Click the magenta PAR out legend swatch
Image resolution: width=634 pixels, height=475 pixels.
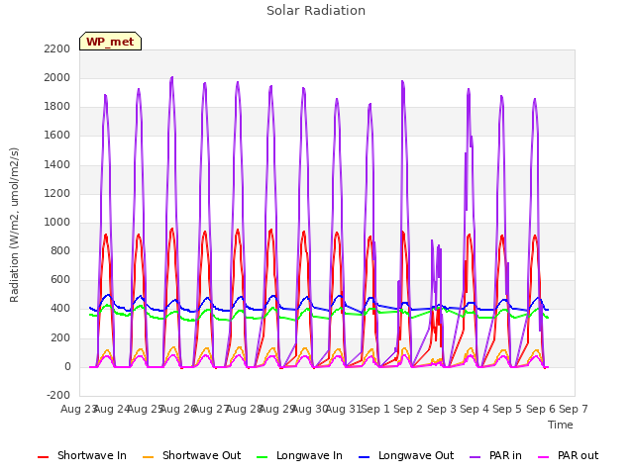pos(544,457)
